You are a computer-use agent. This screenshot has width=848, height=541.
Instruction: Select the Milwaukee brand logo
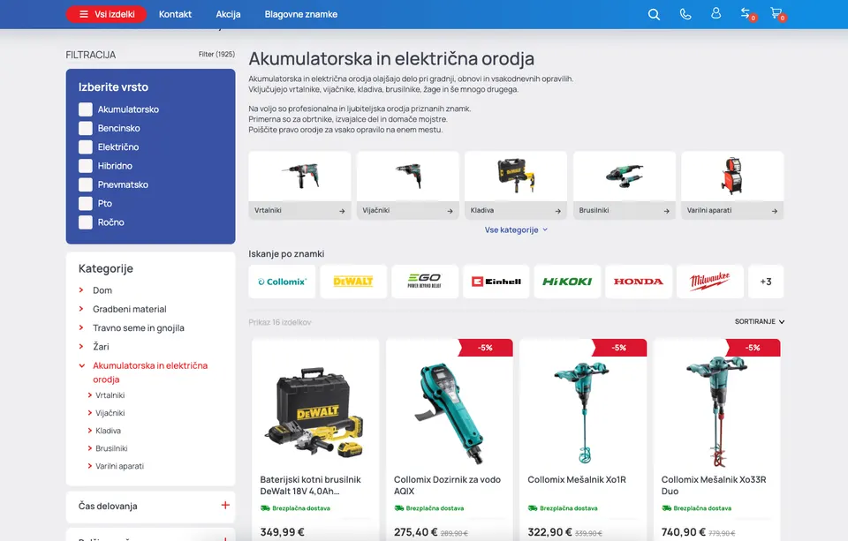pyautogui.click(x=710, y=282)
